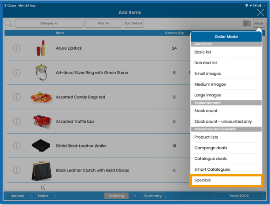This screenshot has height=205, width=270.
Task: Choose Medium images mode
Action: click(226, 84)
